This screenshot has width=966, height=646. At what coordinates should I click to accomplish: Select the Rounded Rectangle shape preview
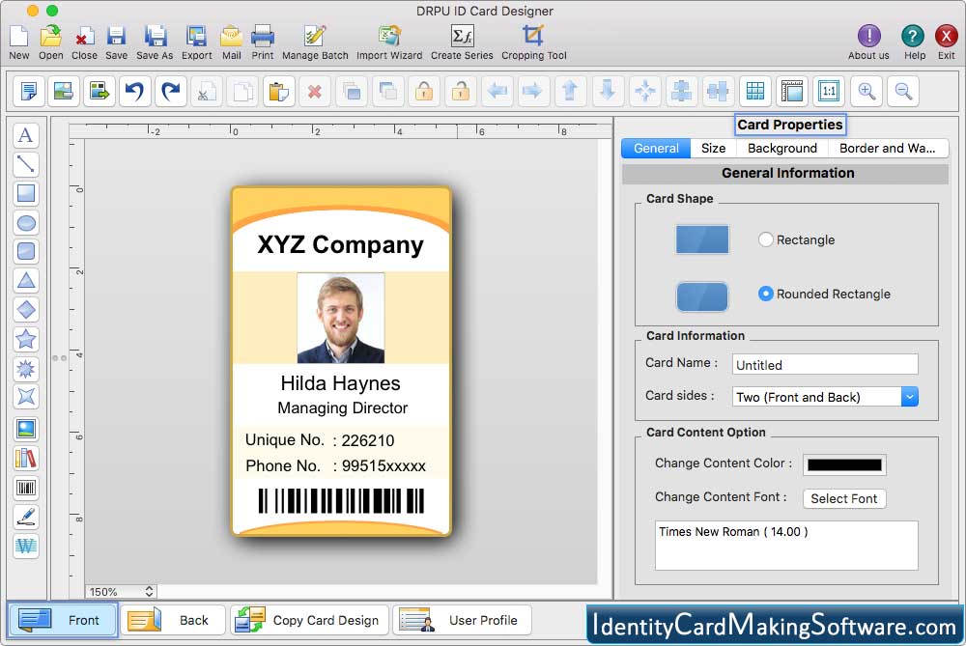702,296
